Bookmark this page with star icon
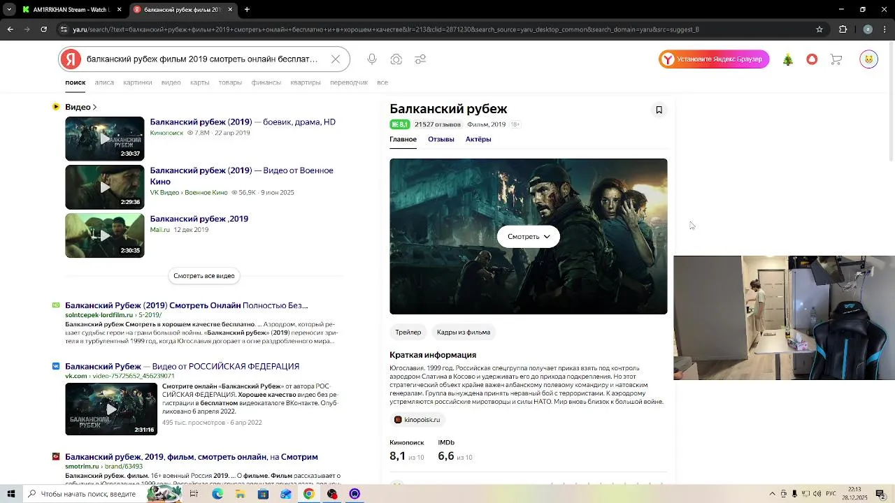Screen dimensions: 895x503 click(819, 29)
